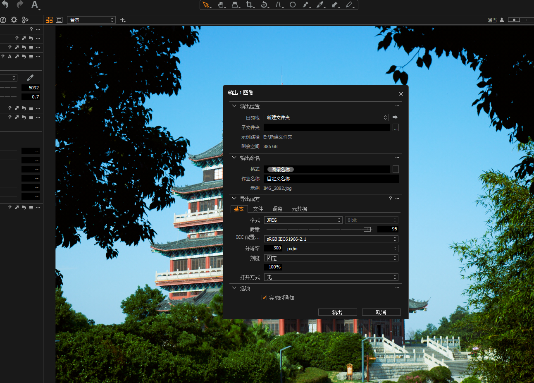Click the browse button beside naming 格式 field

(396, 169)
